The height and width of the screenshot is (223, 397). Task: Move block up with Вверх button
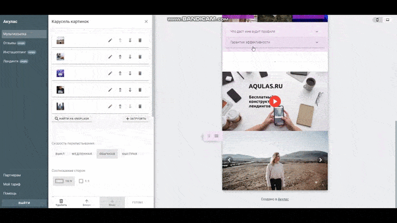click(x=86, y=202)
